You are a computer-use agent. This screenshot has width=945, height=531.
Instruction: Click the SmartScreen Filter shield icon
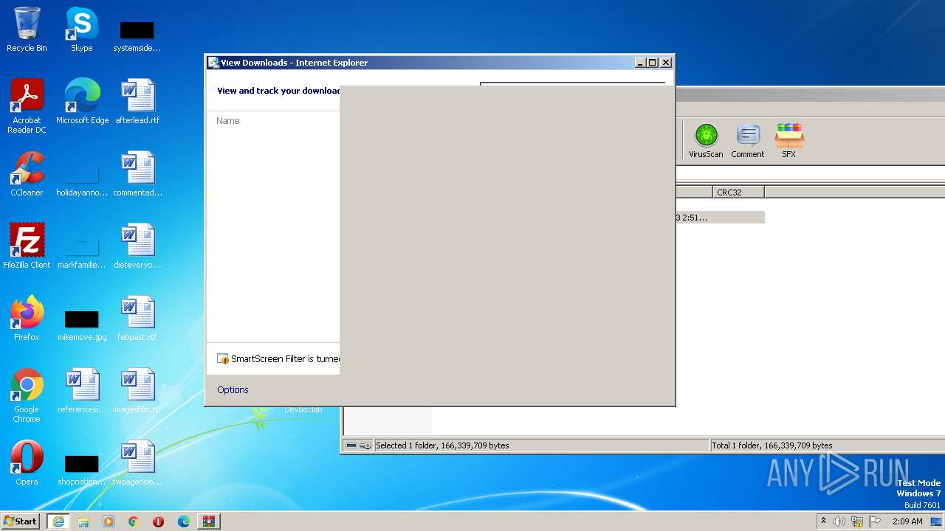(223, 359)
